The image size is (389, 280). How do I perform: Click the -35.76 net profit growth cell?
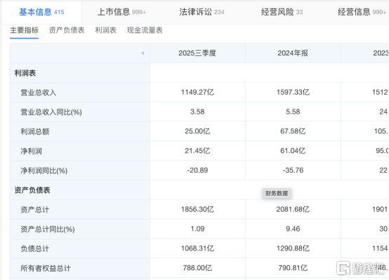293,170
